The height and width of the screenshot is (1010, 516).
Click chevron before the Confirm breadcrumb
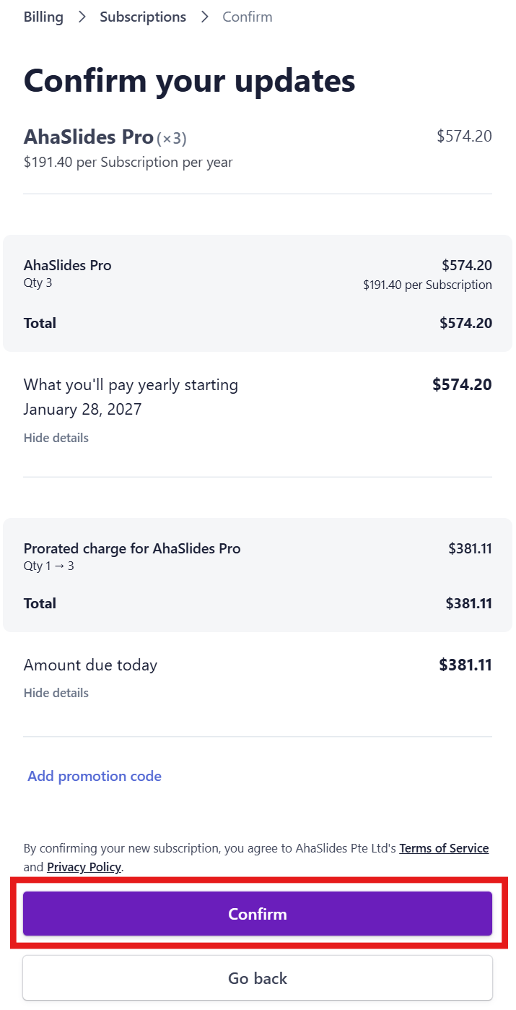click(x=204, y=17)
